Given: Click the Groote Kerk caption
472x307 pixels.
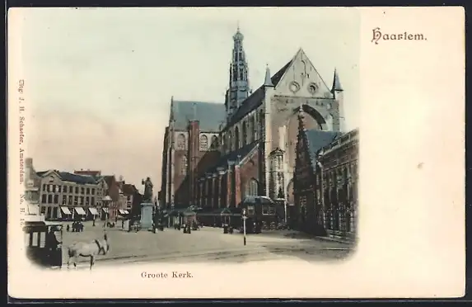Looking at the screenshot, I should click(x=166, y=275).
